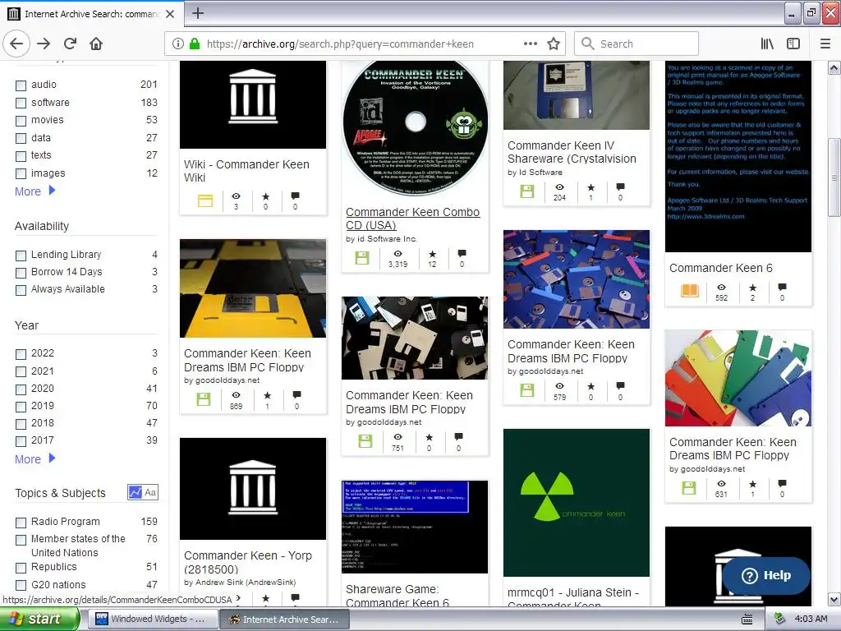Viewport: 841px width, 631px height.
Task: Click the 4:03 AM system clock
Action: tap(811, 619)
